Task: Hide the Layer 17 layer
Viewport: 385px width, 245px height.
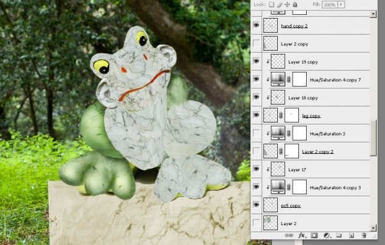Action: click(x=256, y=169)
